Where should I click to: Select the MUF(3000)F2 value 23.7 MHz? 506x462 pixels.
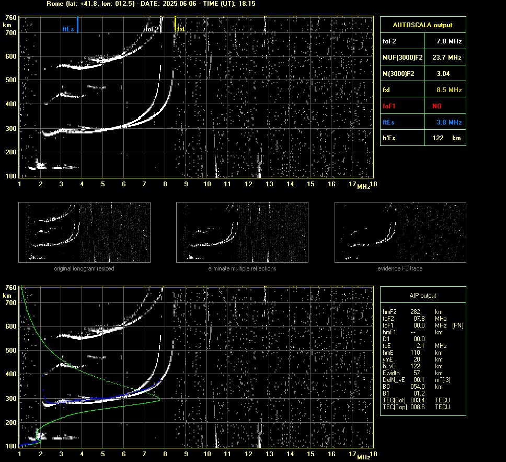(x=446, y=58)
